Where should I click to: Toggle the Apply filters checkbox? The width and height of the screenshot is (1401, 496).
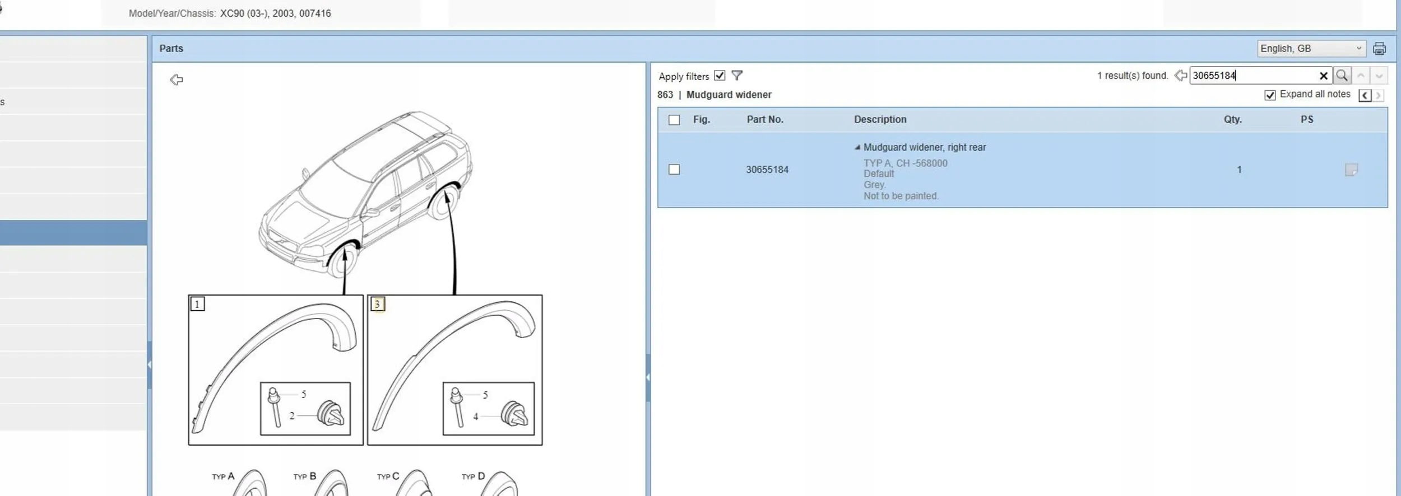[x=720, y=76]
